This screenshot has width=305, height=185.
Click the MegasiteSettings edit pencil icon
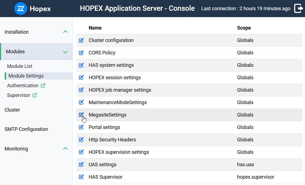[x=81, y=115]
